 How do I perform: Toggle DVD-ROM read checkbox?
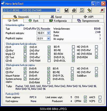[96, 57]
